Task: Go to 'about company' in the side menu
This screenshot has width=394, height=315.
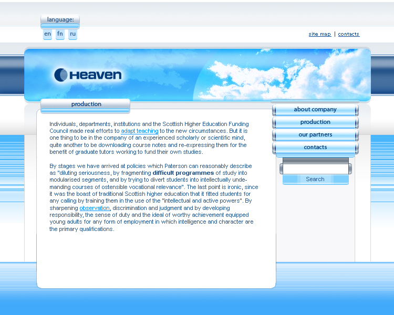Action: click(x=315, y=110)
